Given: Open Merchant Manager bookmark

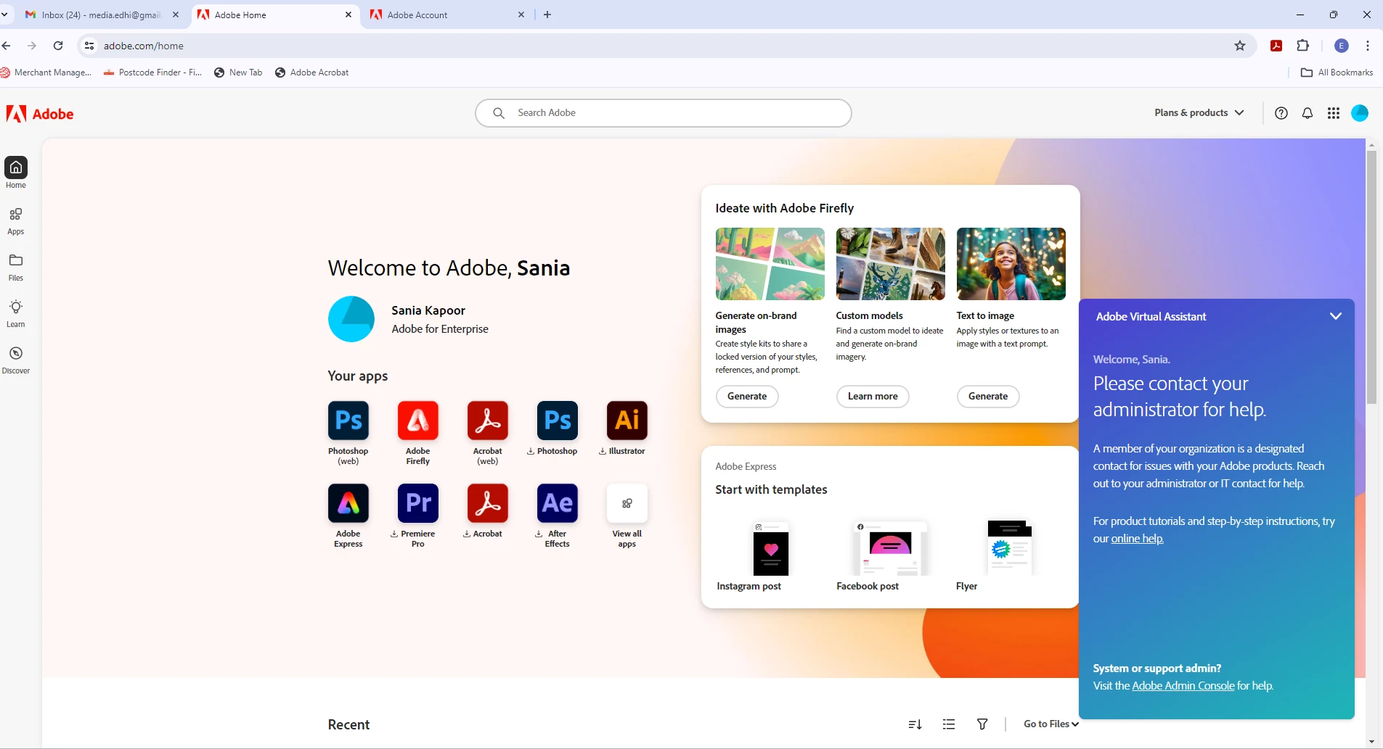Looking at the screenshot, I should coord(46,73).
